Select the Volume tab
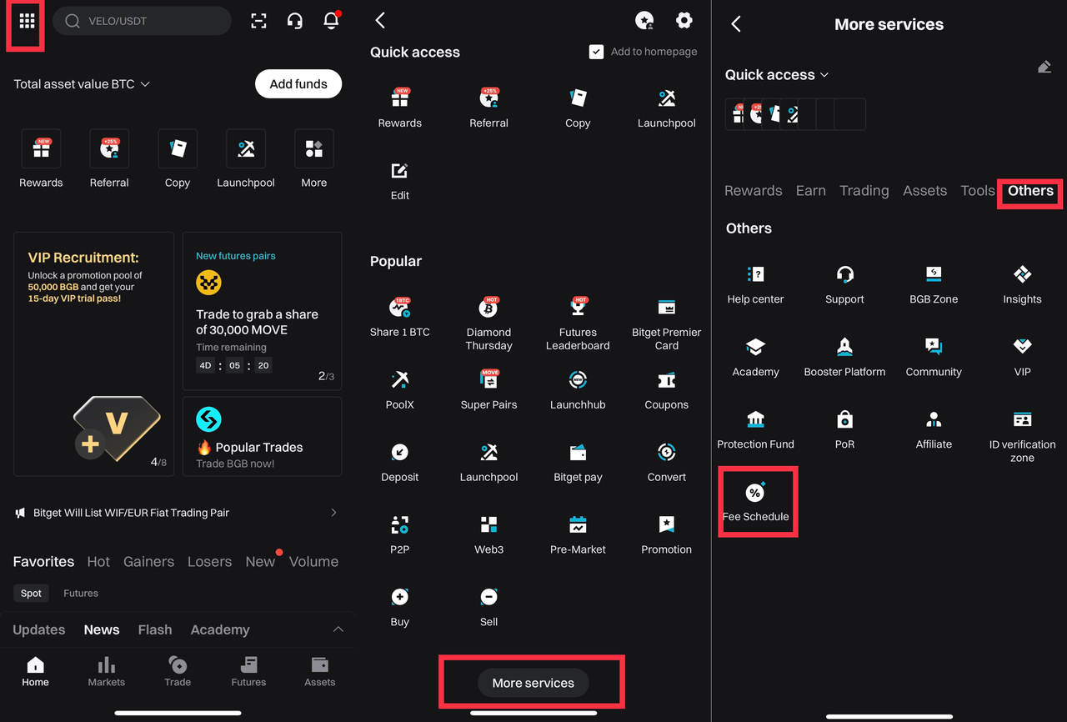 (313, 562)
